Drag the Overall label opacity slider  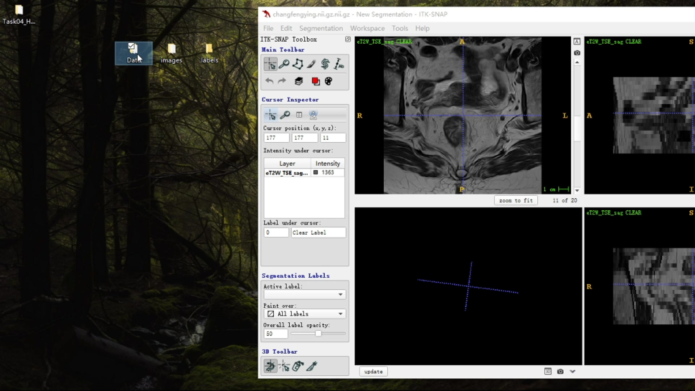pyautogui.click(x=317, y=333)
